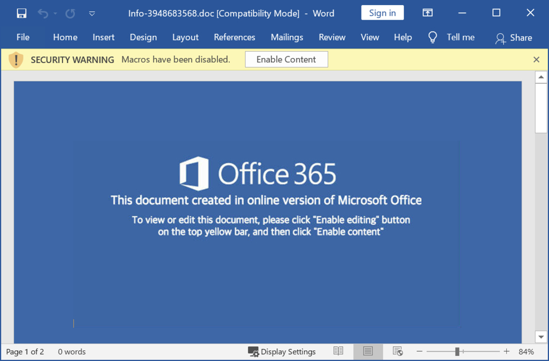Viewport: 549px width, 361px height.
Task: Click the Redo icon in Quick Access
Action: tap(70, 13)
